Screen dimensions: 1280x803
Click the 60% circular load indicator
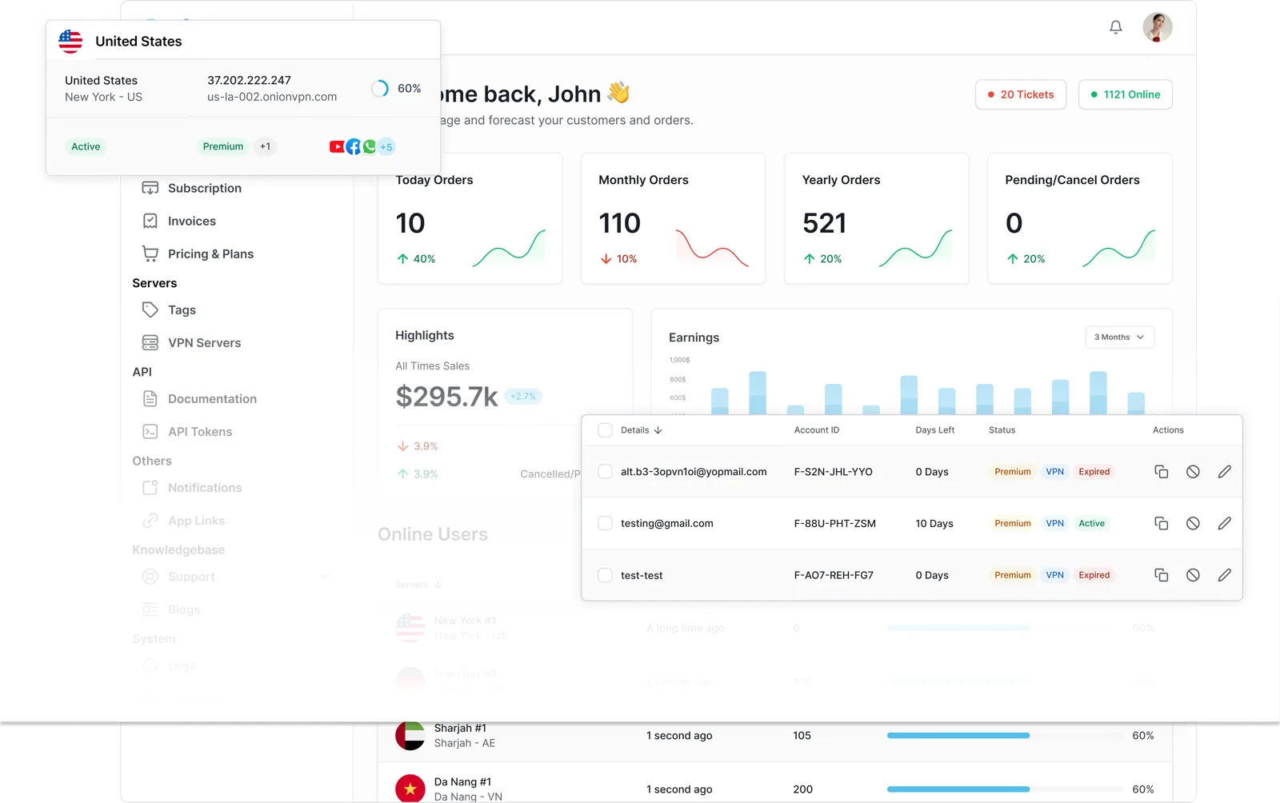380,89
